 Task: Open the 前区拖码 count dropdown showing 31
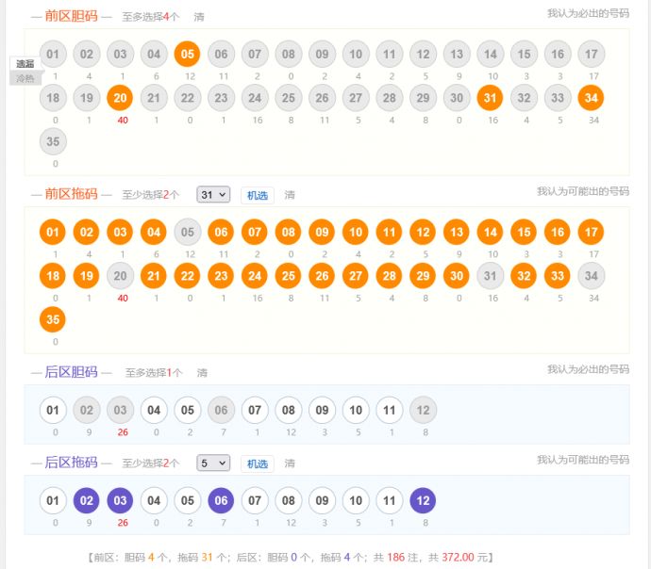213,195
